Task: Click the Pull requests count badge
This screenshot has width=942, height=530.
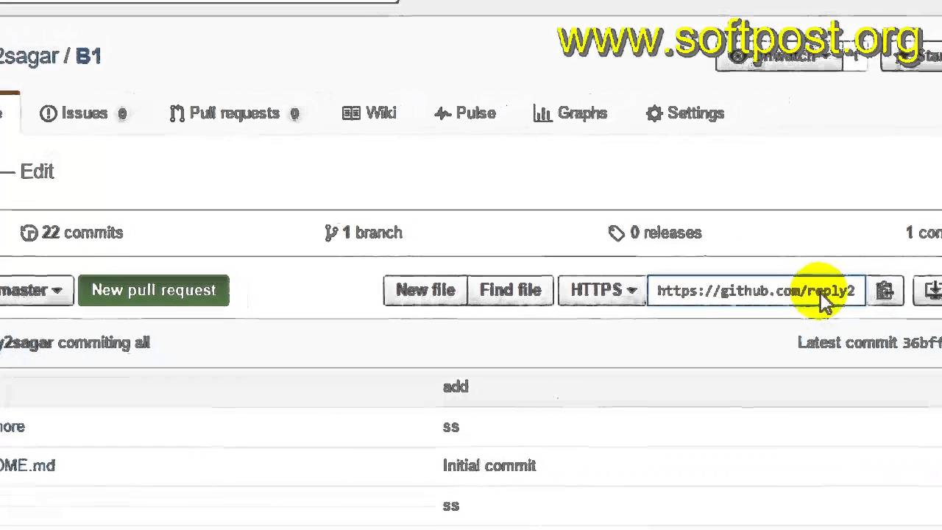Action: 294,114
